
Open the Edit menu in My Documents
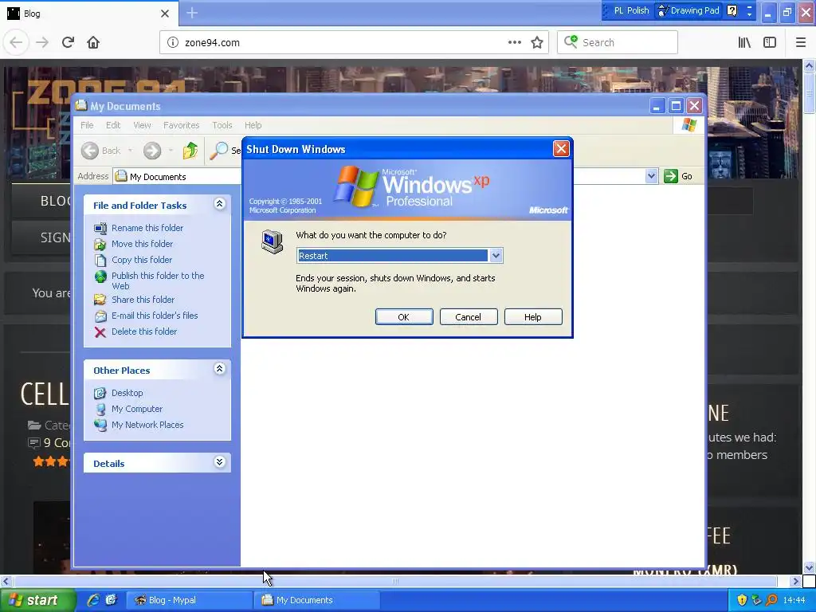[x=113, y=125]
